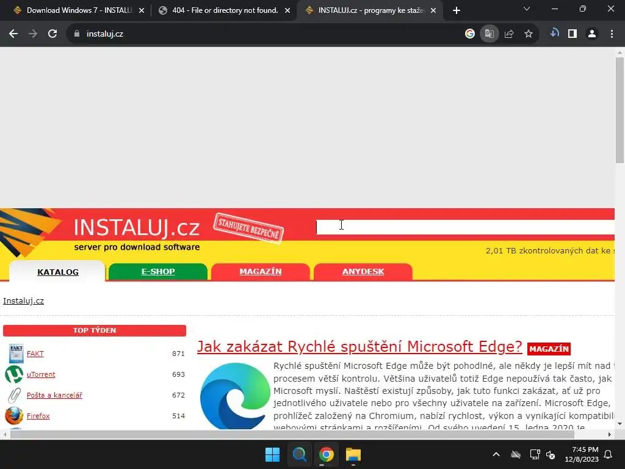Toggle the browser side panel
The height and width of the screenshot is (469, 625).
(x=573, y=34)
